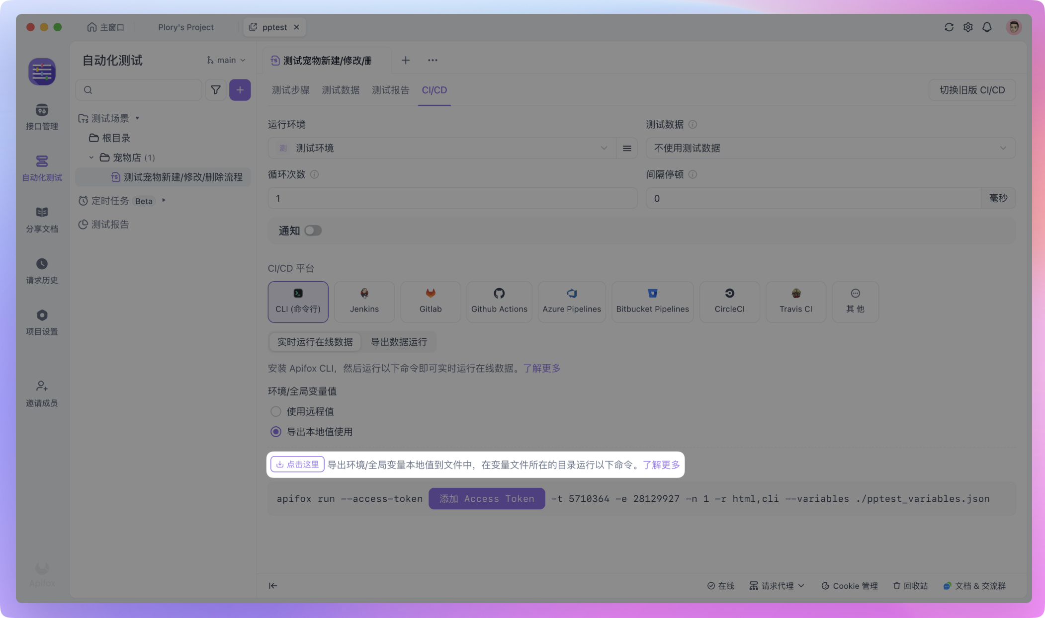1045x618 pixels.
Task: Open the 运行环境 dropdown
Action: pyautogui.click(x=441, y=148)
